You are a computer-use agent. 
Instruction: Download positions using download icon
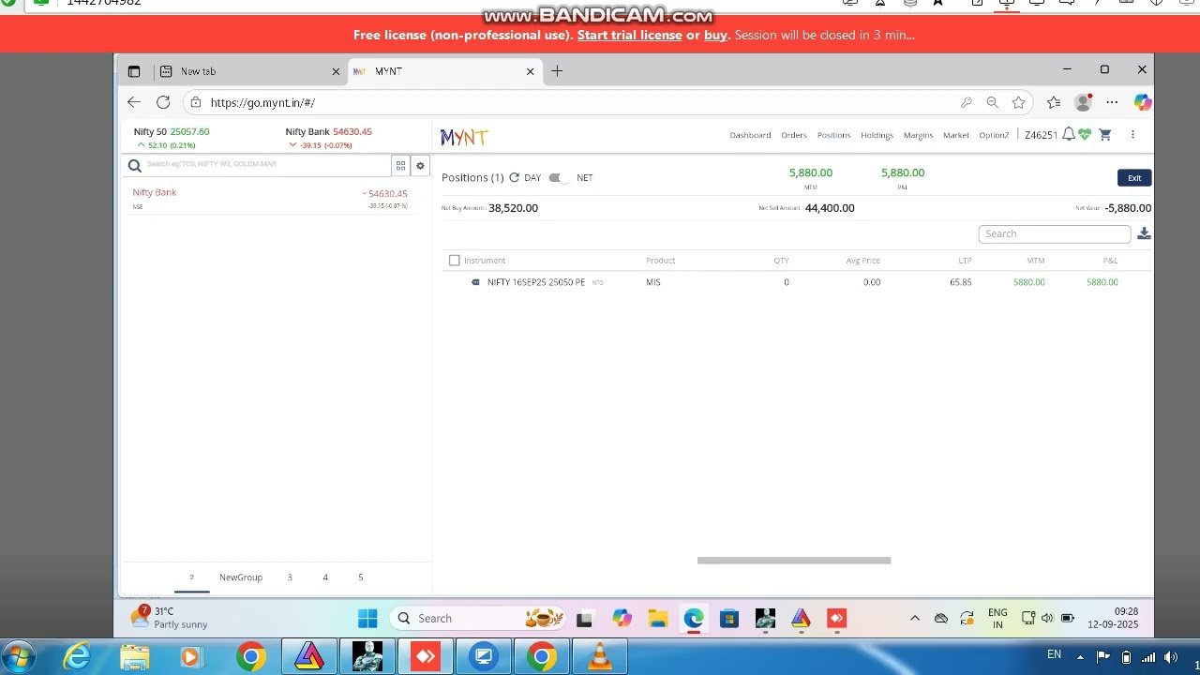[1144, 233]
